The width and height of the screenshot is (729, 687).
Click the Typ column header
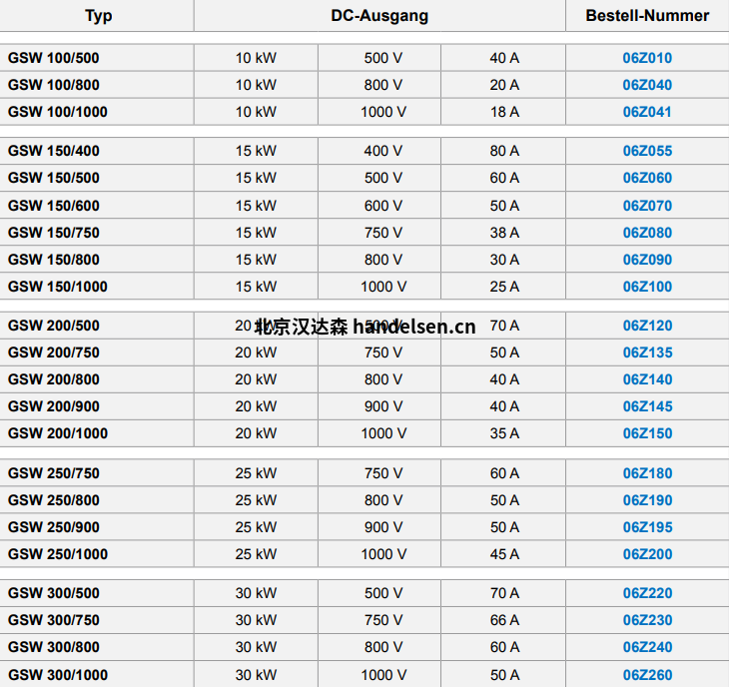tap(98, 15)
